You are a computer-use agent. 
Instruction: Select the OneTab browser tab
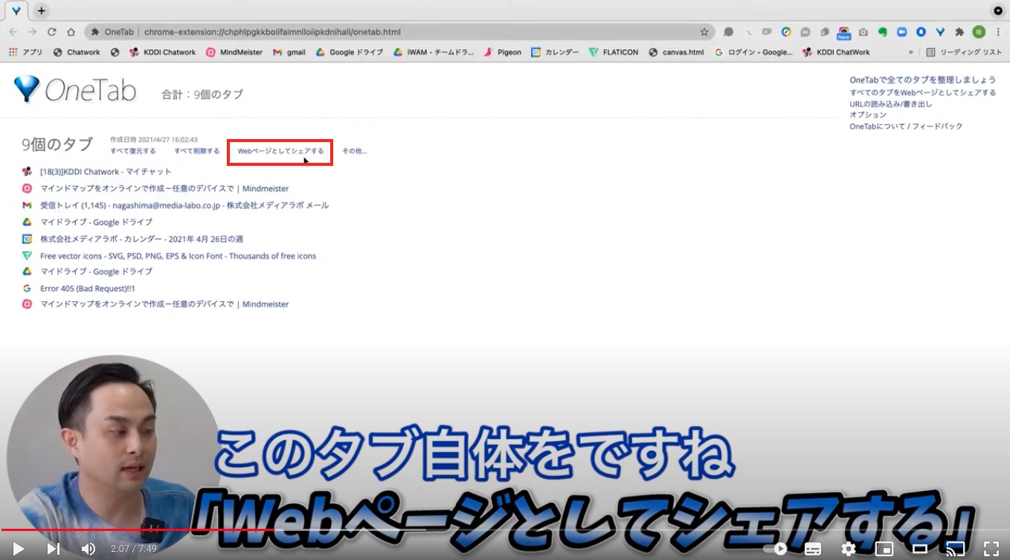click(16, 10)
